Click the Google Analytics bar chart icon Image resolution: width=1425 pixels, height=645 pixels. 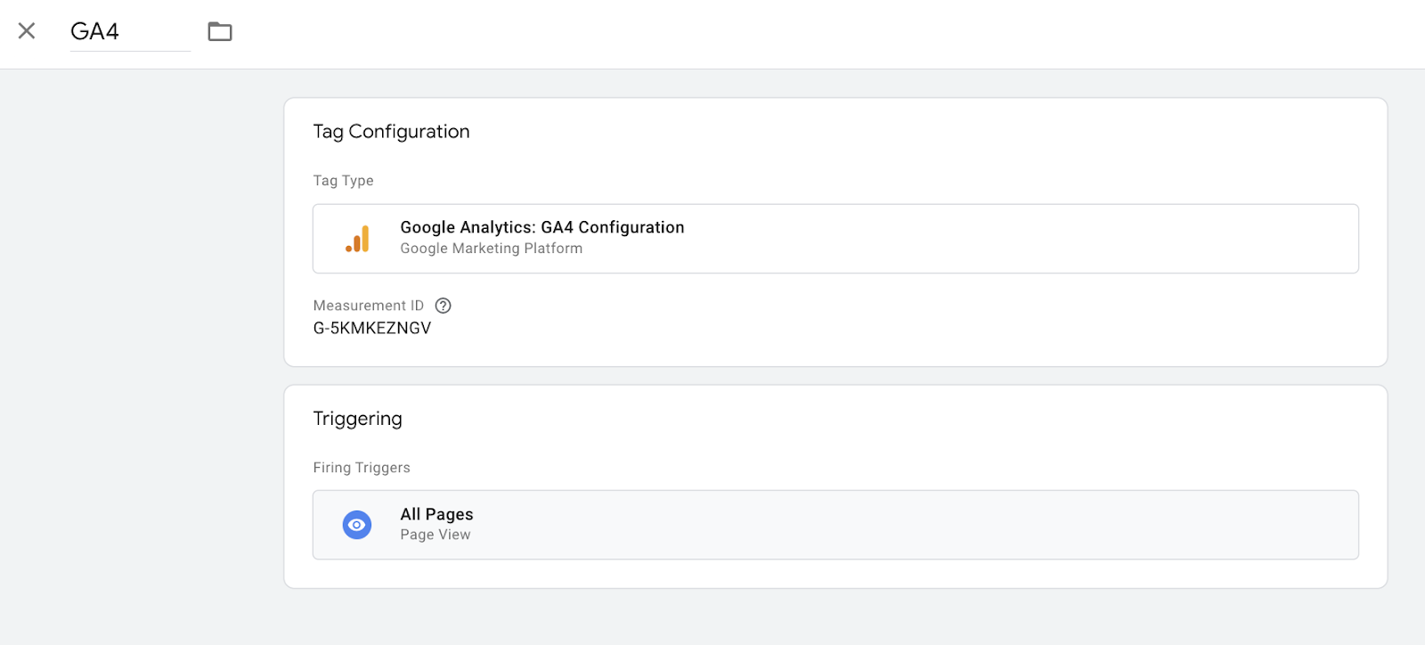point(357,239)
